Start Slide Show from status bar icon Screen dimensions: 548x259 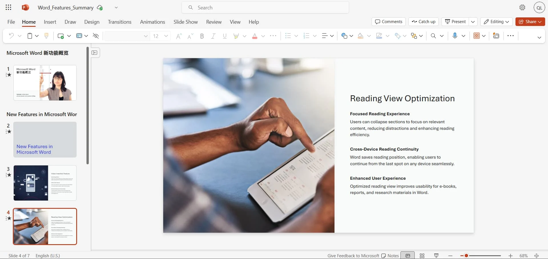pyautogui.click(x=436, y=256)
